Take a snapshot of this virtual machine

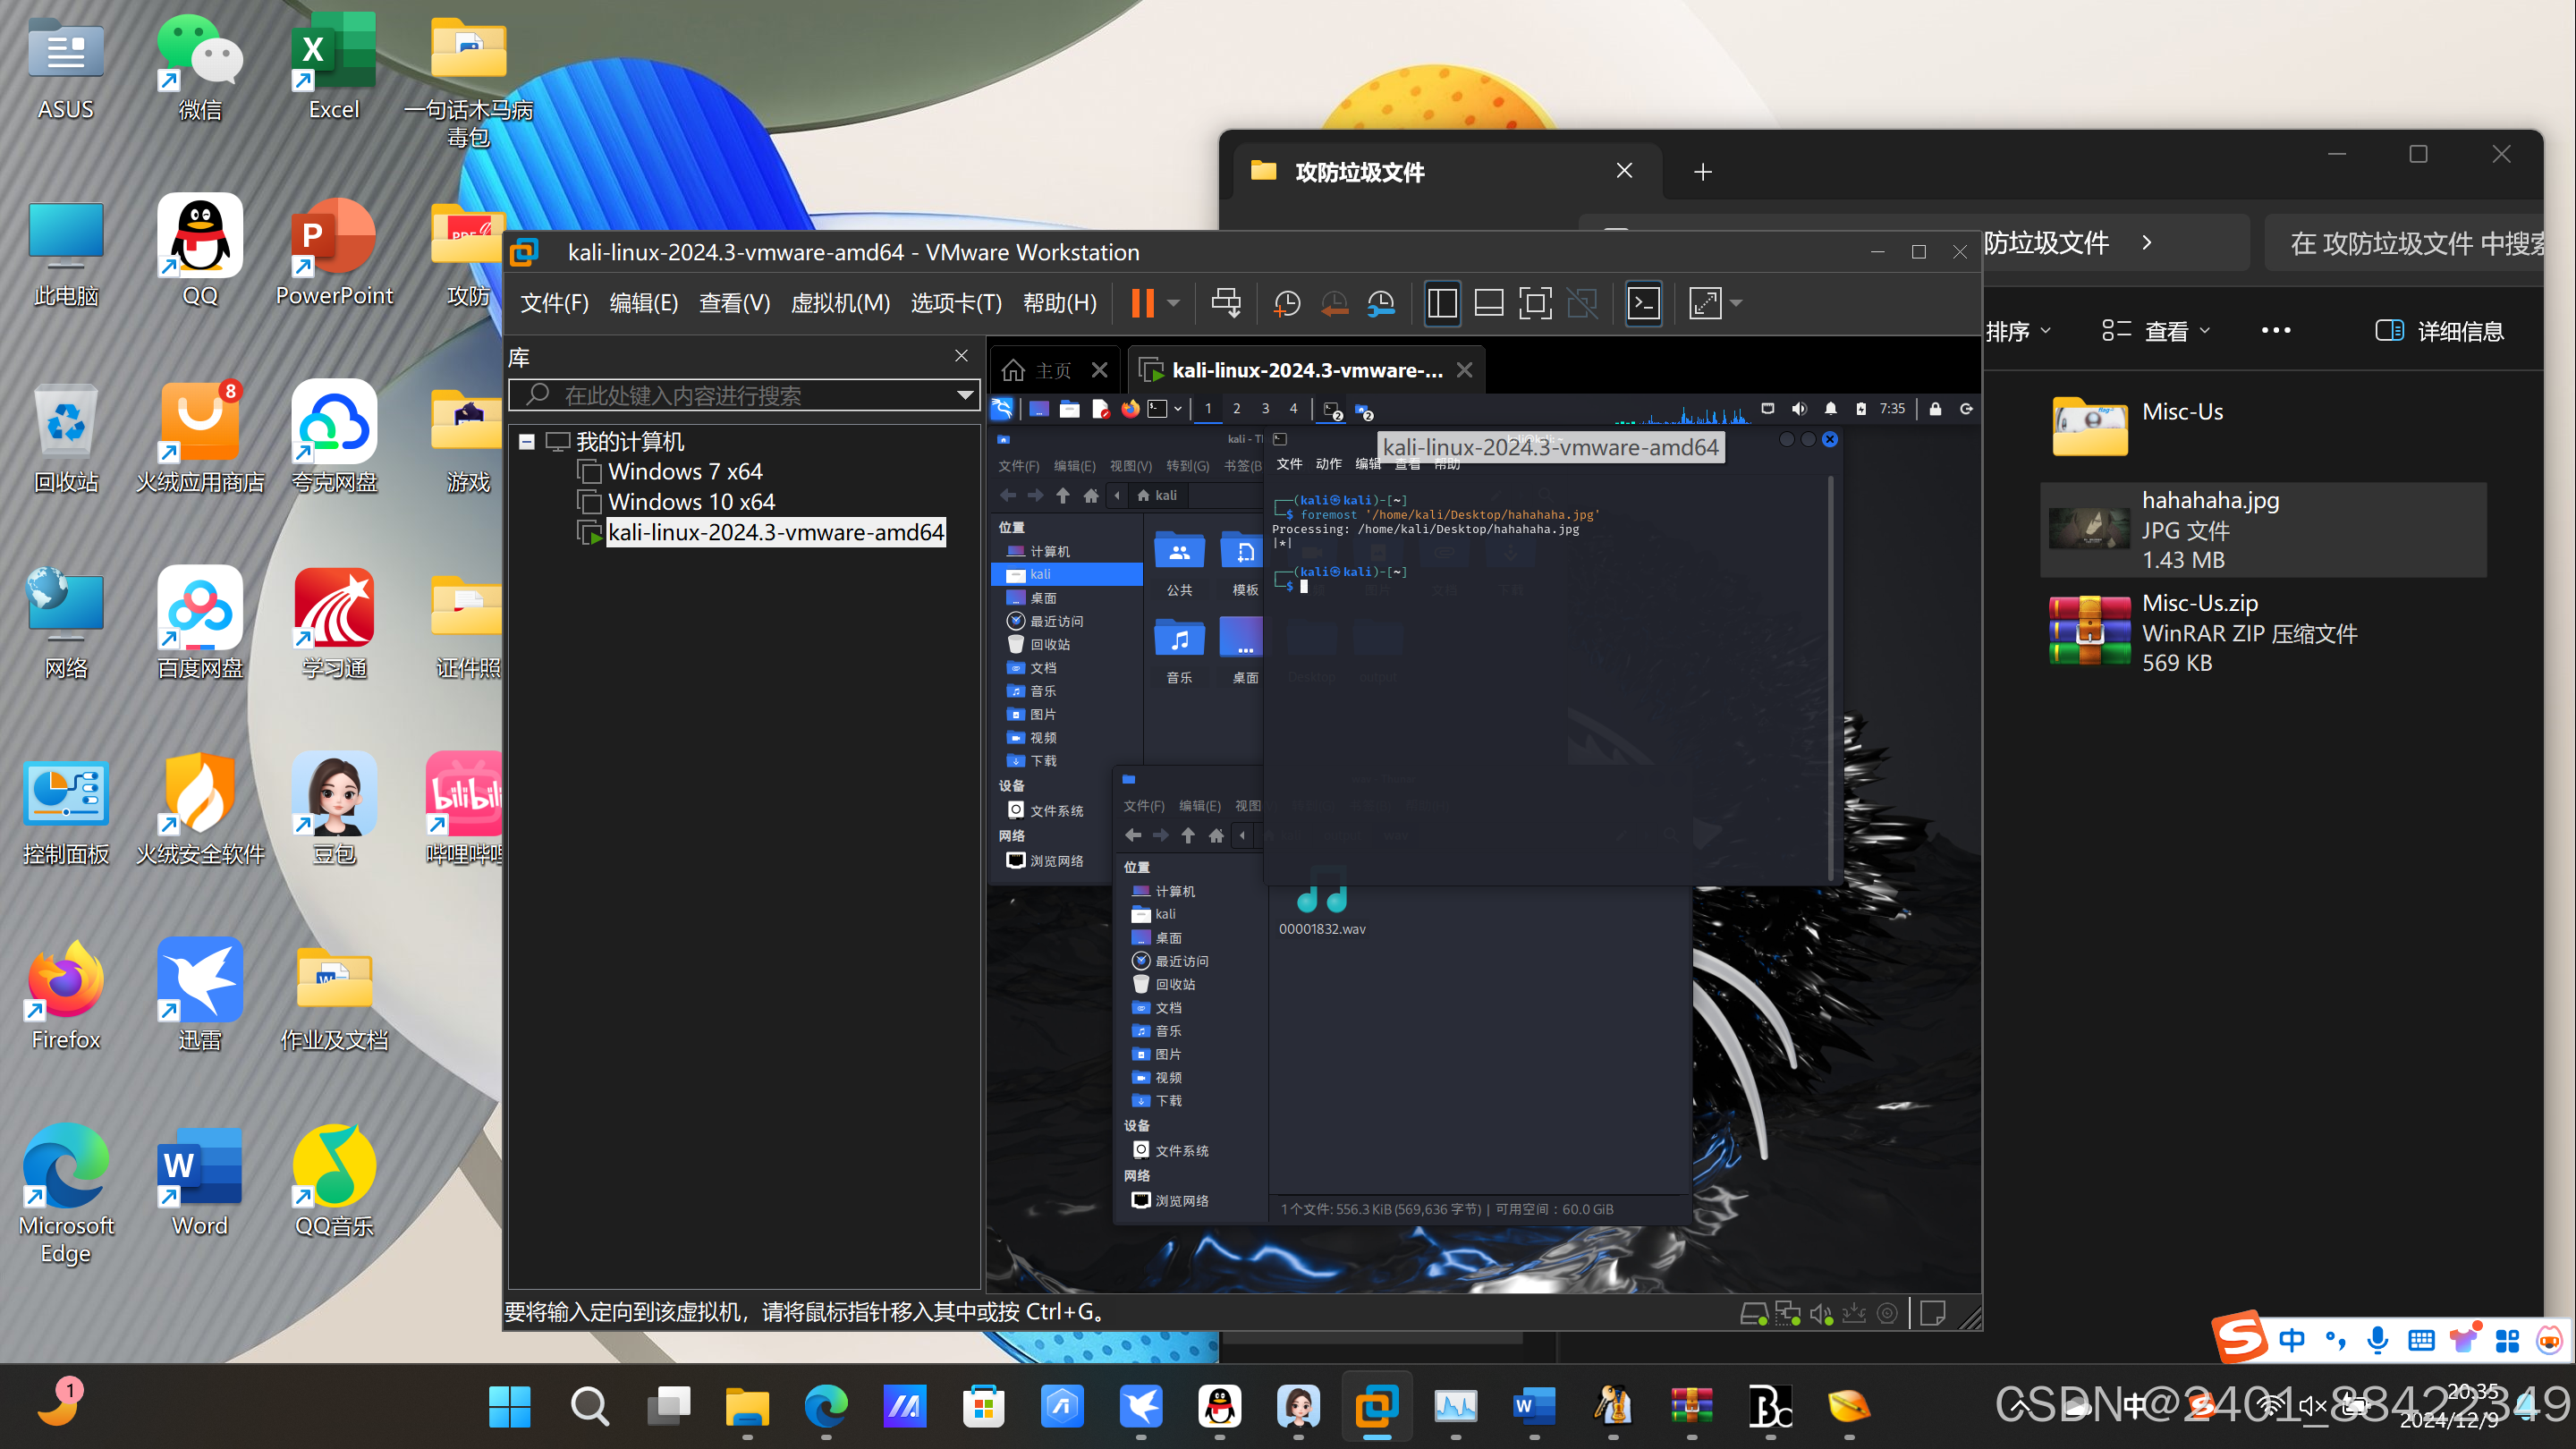1286,303
